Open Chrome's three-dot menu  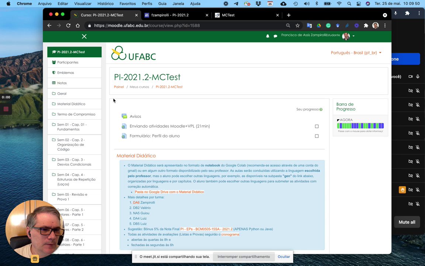(x=385, y=25)
